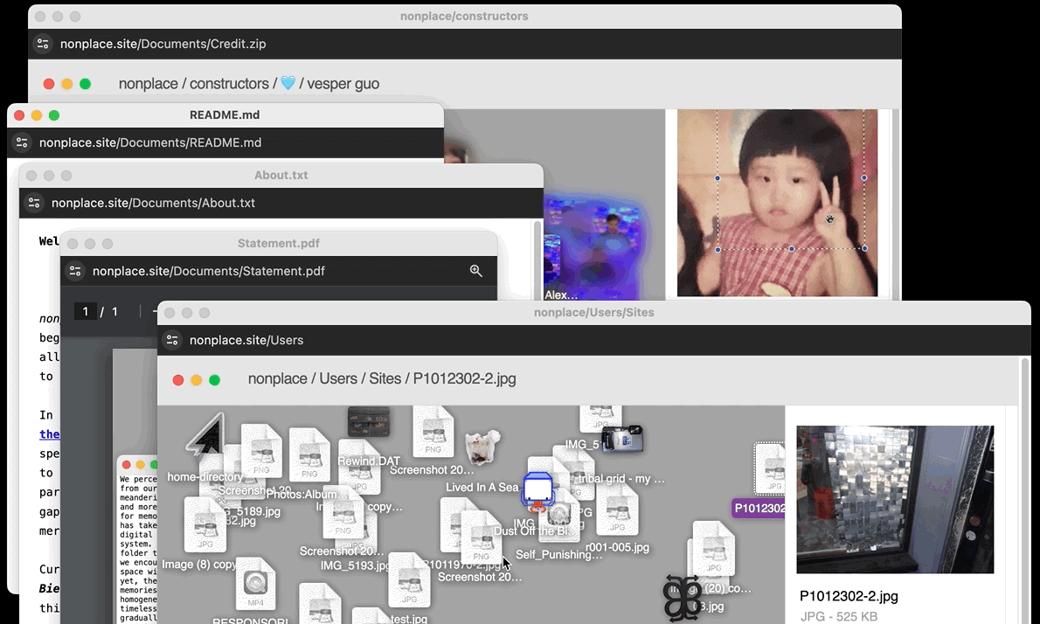Click the vesper guo childhood photo

pyautogui.click(x=777, y=203)
